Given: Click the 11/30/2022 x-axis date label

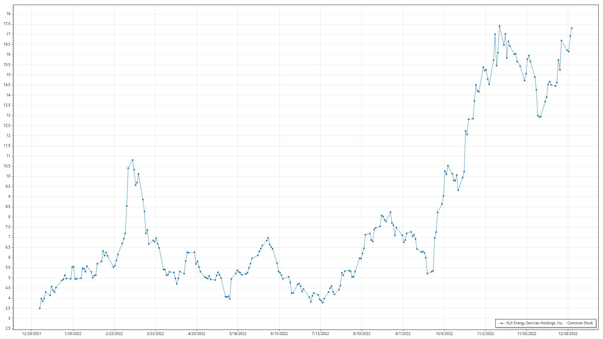Looking at the screenshot, I should pyautogui.click(x=527, y=334).
